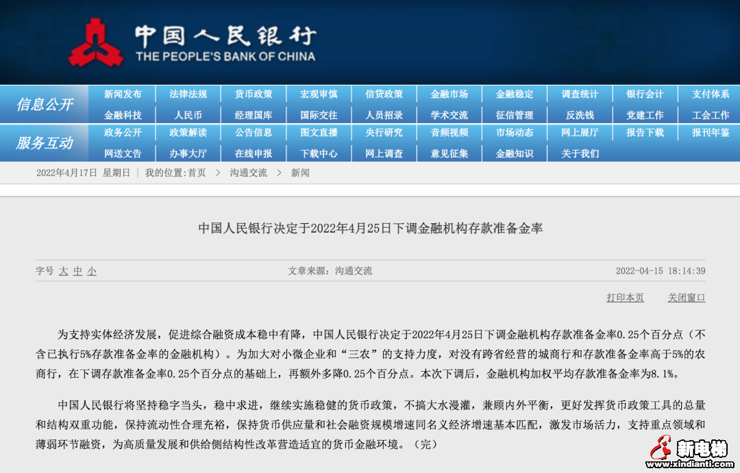
Task: Open the 音频视频 audio-video section
Action: (449, 133)
